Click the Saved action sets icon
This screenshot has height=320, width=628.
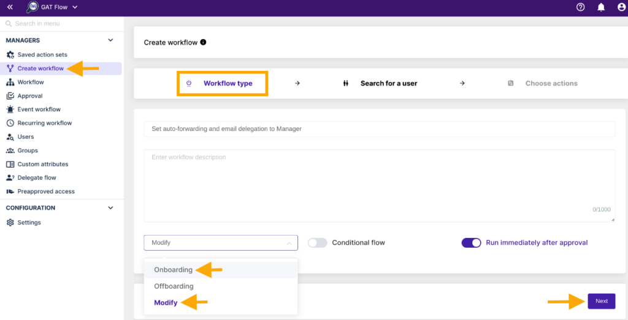[10, 54]
